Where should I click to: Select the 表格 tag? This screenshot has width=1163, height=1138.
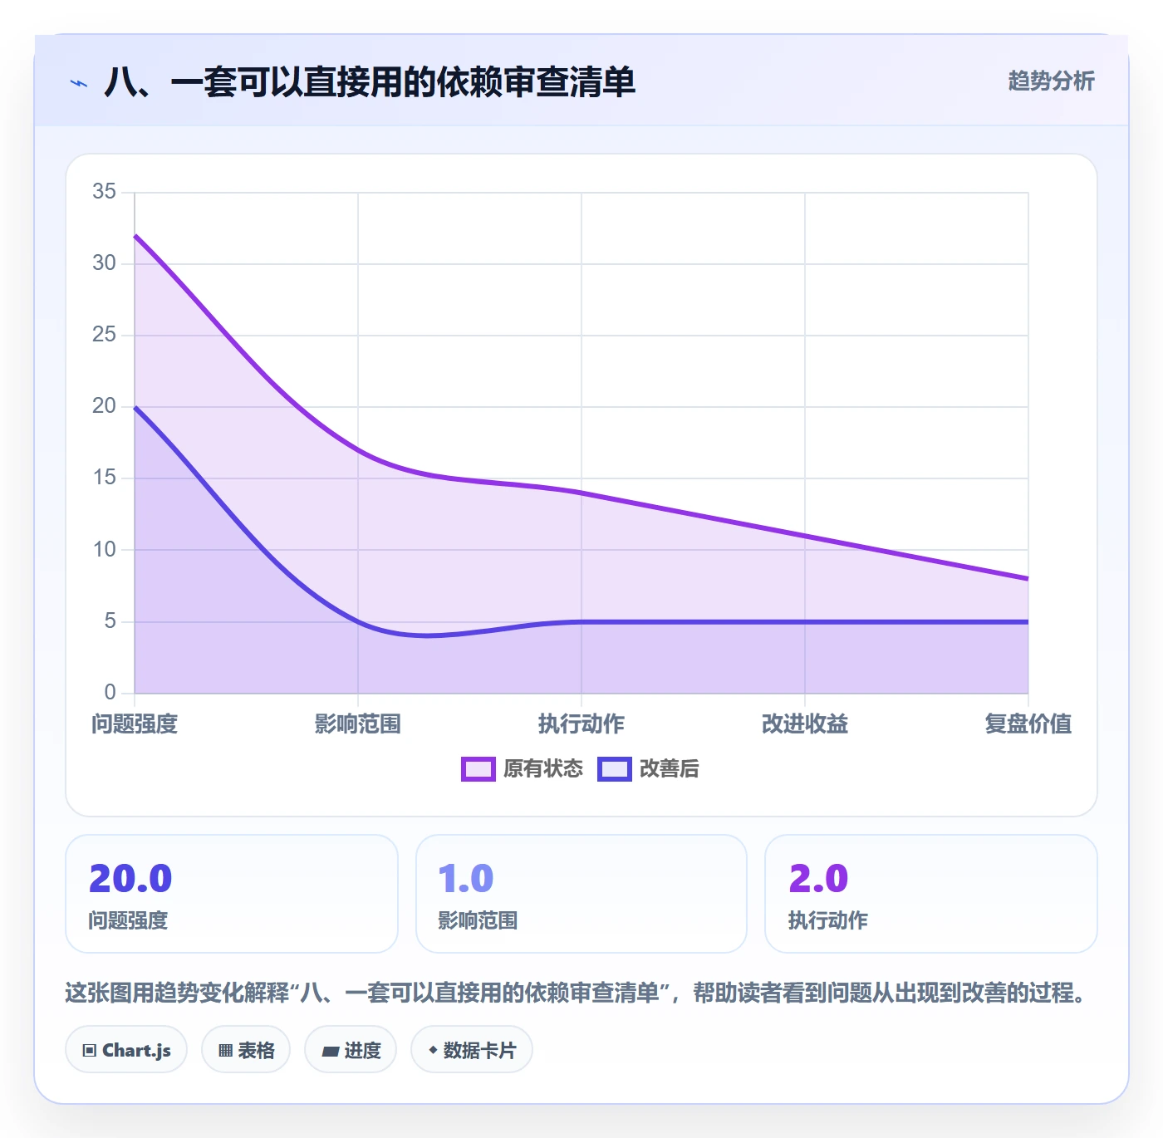246,1050
